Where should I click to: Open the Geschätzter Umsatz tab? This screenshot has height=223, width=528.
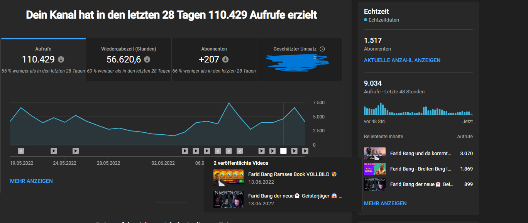299,60
